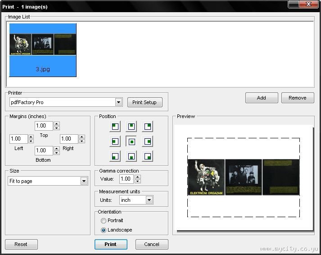Click the image in the Preview page
Viewport: 321px width, 255px height.
coord(244,177)
